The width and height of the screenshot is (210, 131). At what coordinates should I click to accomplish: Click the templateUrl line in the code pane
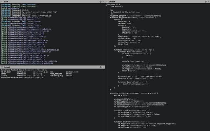(139, 36)
